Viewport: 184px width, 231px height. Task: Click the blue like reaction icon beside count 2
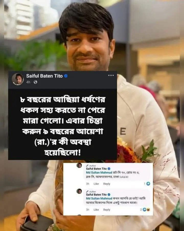(x=145, y=209)
